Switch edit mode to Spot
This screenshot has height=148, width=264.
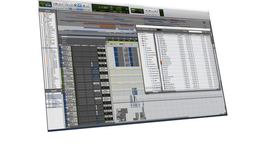48,3
